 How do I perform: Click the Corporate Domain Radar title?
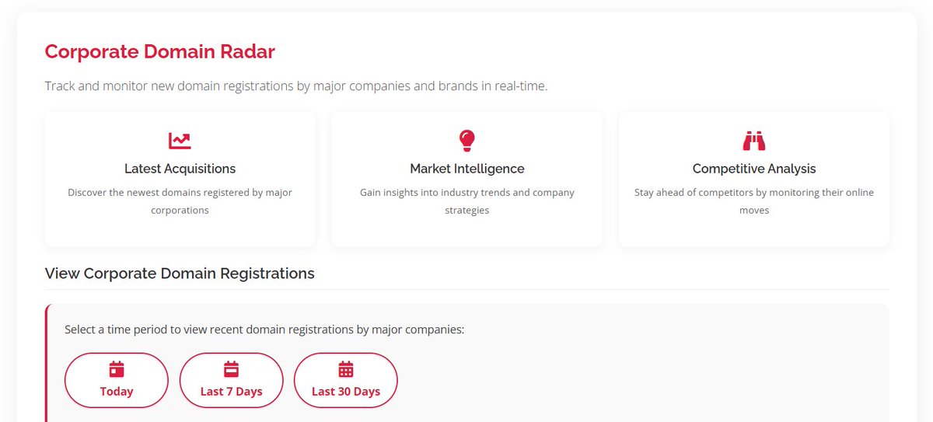coord(160,52)
